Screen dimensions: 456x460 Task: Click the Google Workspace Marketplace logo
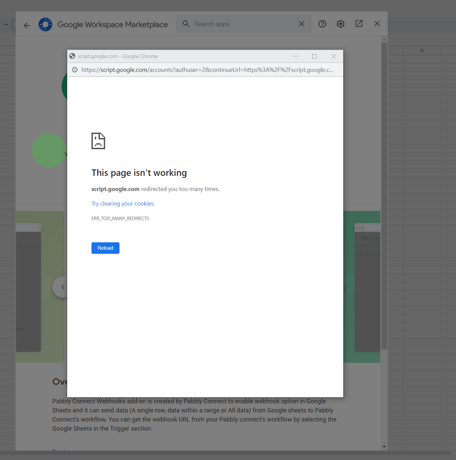coord(46,24)
